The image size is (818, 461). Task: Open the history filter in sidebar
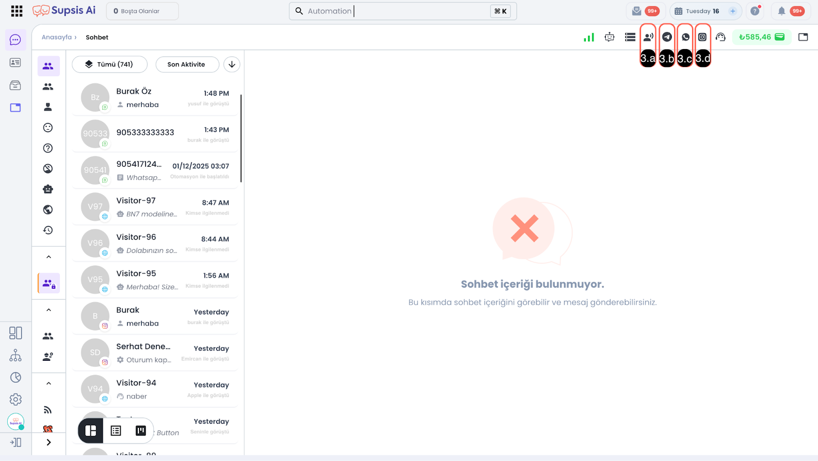tap(48, 230)
